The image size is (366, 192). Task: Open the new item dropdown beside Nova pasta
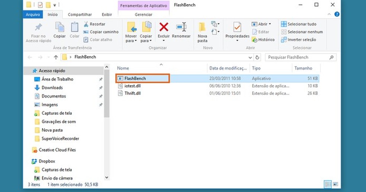(x=215, y=24)
